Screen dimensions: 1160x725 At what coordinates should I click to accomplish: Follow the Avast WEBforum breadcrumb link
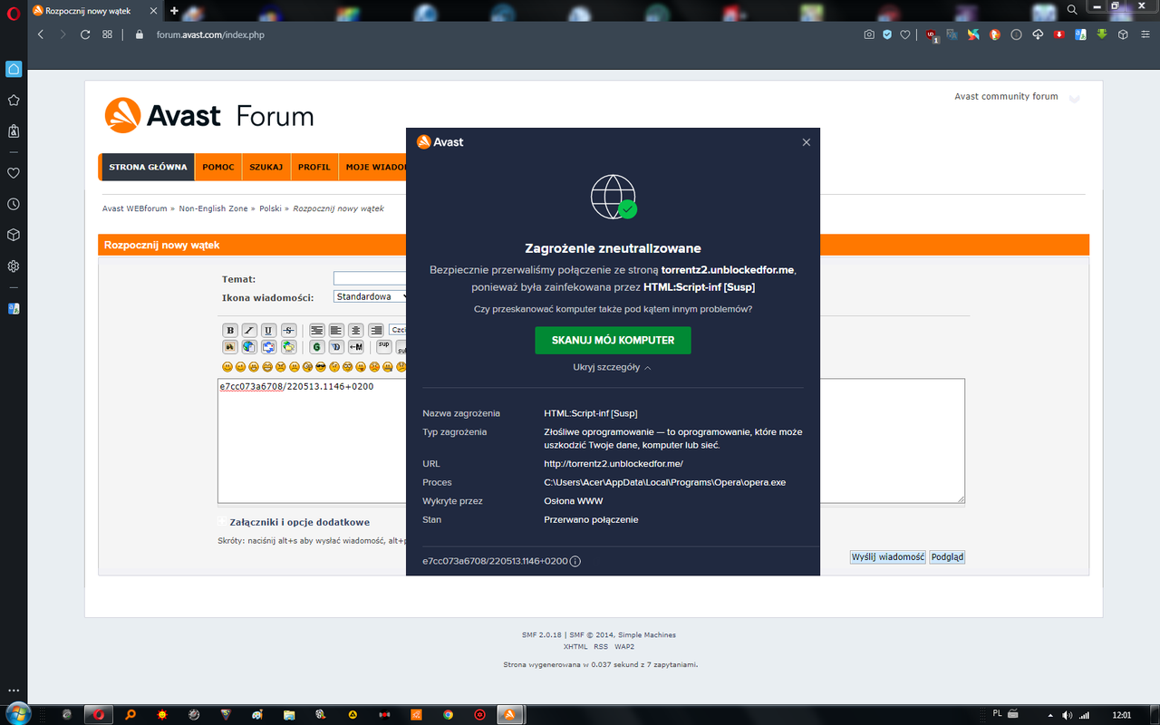[134, 208]
